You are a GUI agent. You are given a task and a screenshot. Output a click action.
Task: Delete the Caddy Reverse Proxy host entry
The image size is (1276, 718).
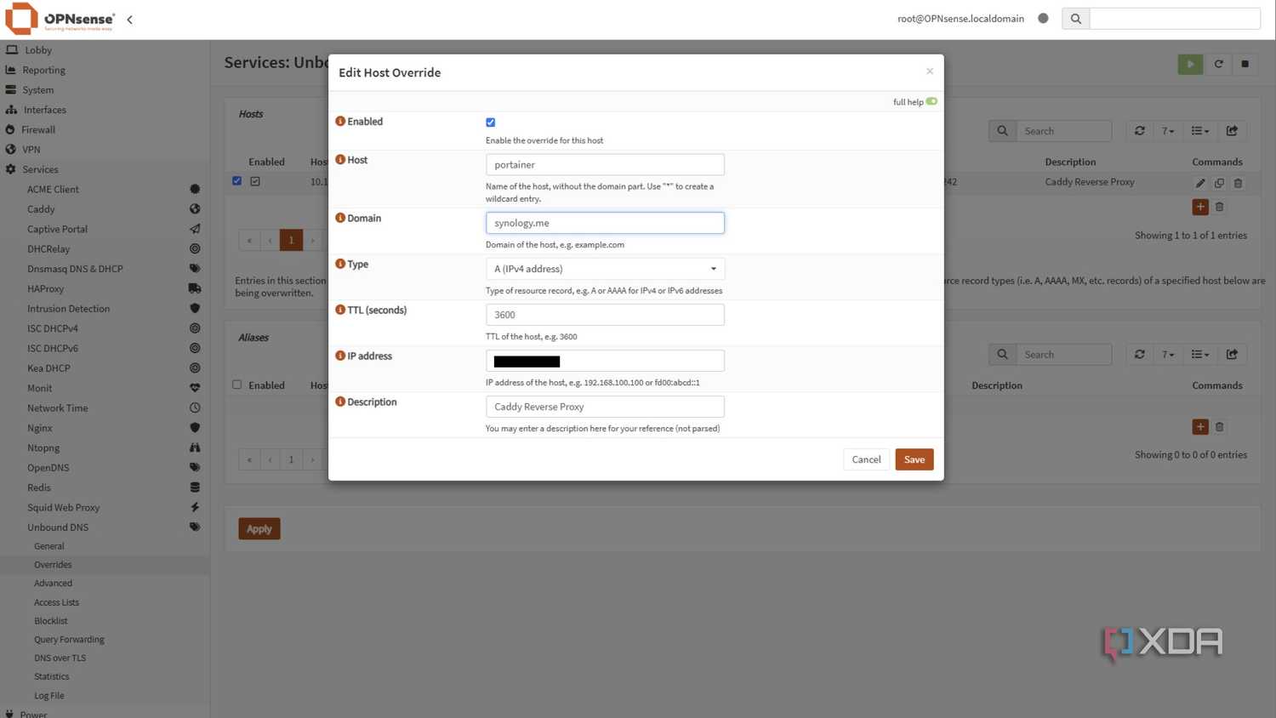tap(1238, 183)
